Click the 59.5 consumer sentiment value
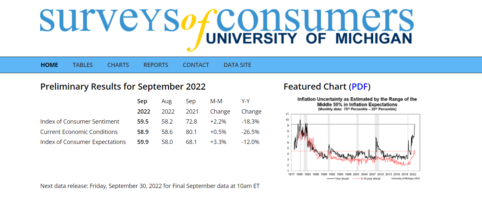The height and width of the screenshot is (198, 482). pyautogui.click(x=143, y=122)
